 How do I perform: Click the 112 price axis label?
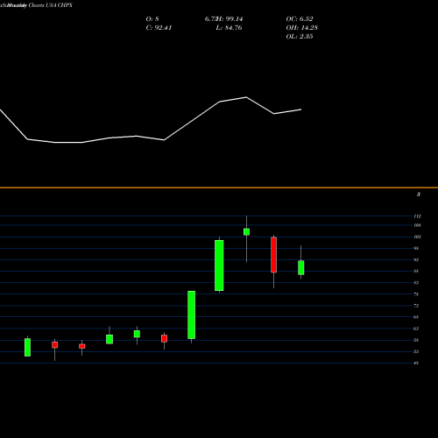coord(418,216)
